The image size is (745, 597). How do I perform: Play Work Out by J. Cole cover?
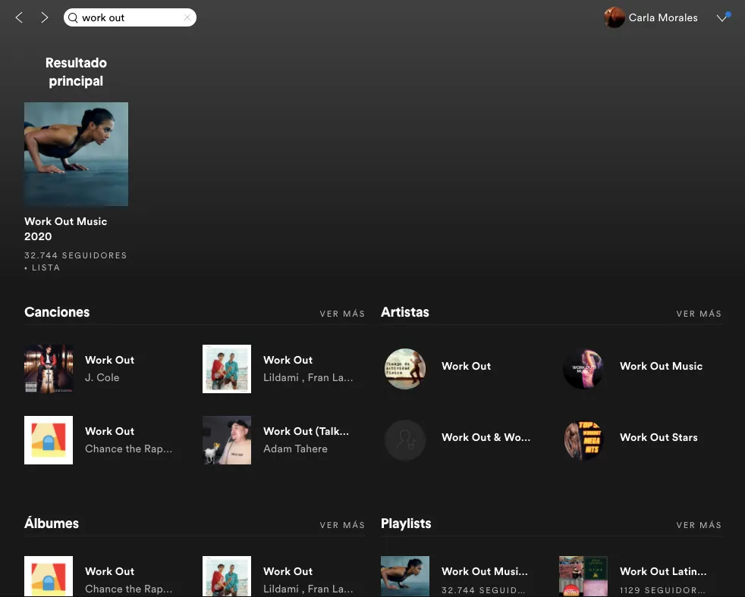point(49,369)
